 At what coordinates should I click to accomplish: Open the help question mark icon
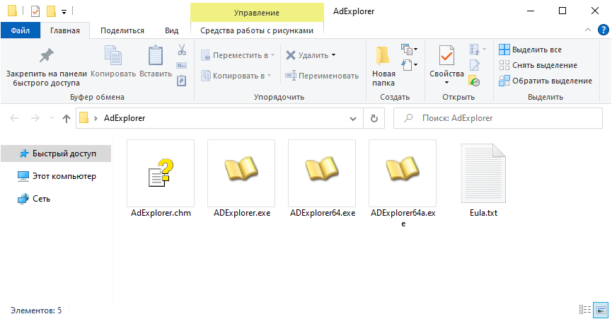[x=603, y=30]
